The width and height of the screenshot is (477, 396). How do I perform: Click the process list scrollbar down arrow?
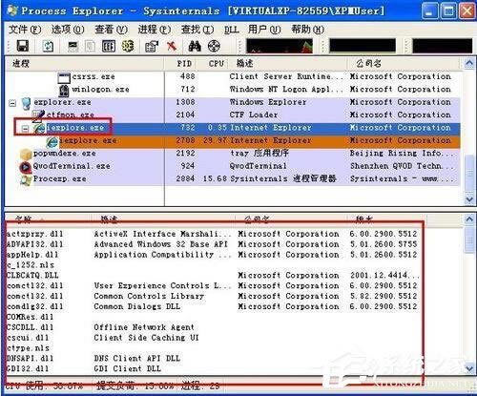point(469,199)
